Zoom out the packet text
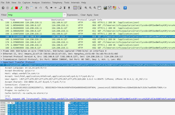 pyautogui.click(x=90, y=8)
